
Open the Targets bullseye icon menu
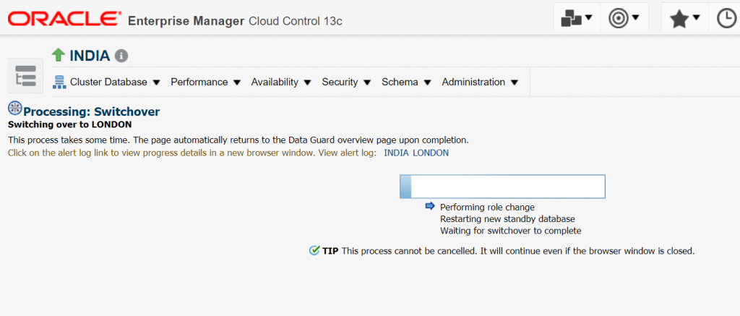624,18
